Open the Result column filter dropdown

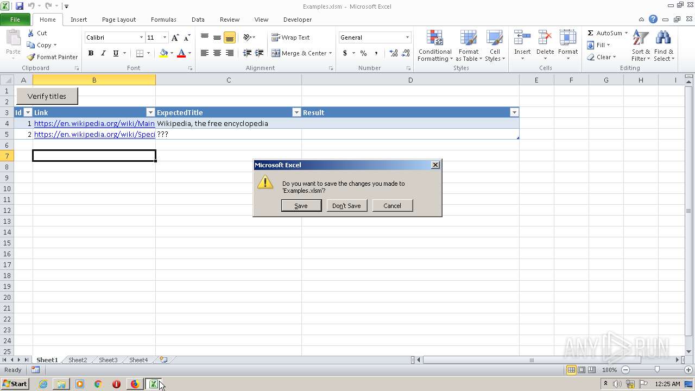pos(514,112)
